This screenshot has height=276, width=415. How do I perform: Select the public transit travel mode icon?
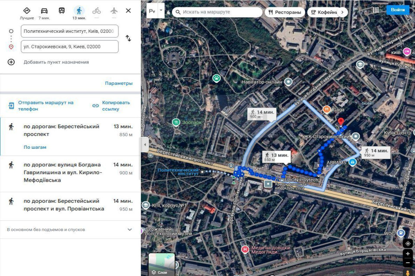[62, 10]
